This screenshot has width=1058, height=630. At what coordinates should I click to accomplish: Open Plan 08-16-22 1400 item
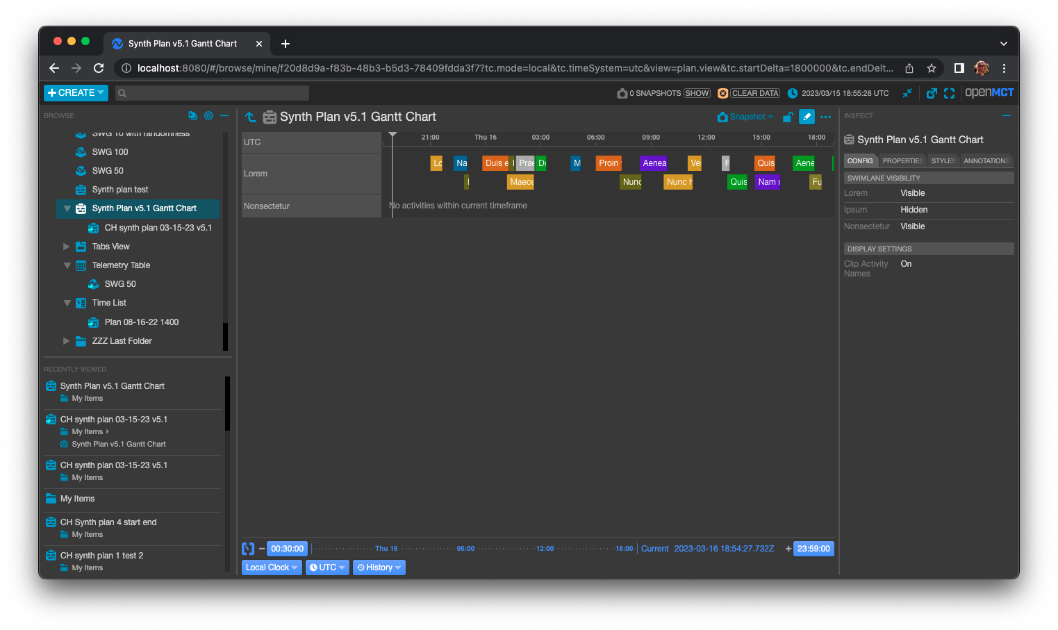click(141, 322)
